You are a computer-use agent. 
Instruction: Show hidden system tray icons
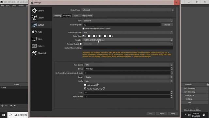pyautogui.click(x=185, y=115)
